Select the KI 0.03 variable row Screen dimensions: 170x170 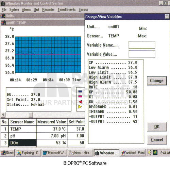coord(113,97)
